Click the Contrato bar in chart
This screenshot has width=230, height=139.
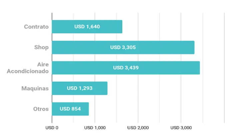87,27
